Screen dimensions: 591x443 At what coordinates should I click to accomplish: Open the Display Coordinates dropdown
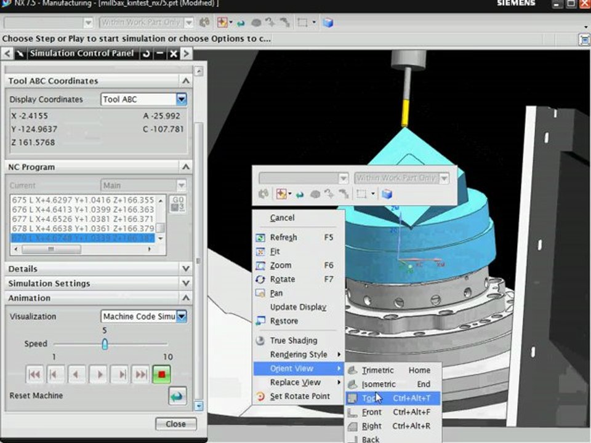(181, 99)
